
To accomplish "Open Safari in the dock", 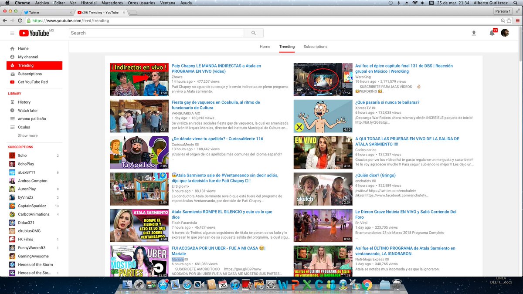I will click(187, 285).
